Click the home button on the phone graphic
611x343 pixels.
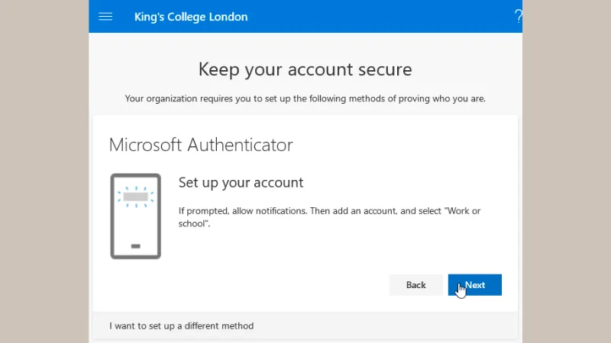tap(136, 246)
